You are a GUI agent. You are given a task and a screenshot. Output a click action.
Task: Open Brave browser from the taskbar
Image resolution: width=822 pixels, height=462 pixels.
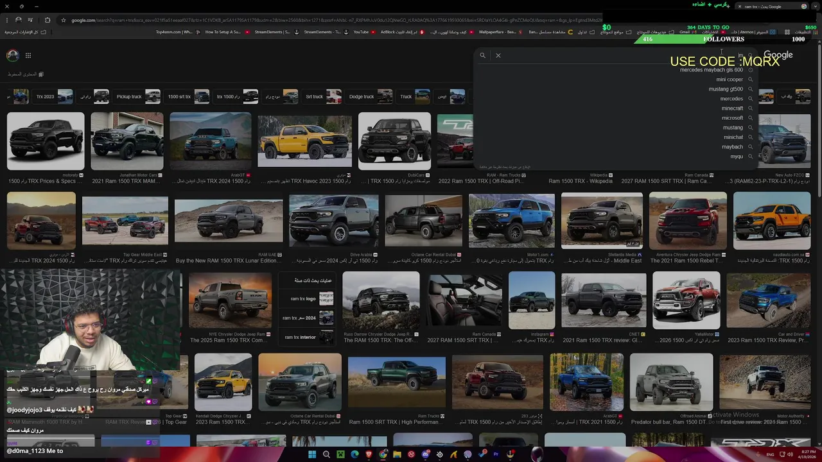[369, 455]
